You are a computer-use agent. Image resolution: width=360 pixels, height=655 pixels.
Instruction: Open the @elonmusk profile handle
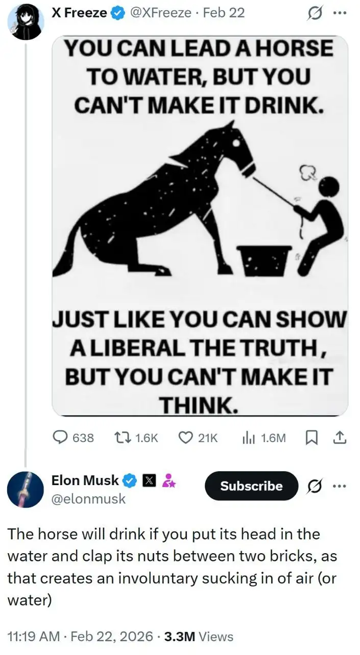pos(88,498)
